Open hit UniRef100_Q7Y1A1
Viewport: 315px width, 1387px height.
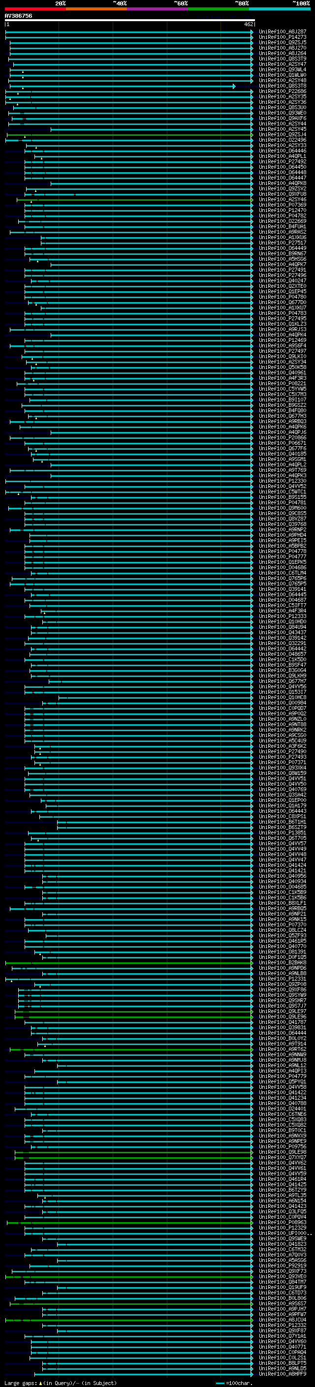[x=283, y=1336]
